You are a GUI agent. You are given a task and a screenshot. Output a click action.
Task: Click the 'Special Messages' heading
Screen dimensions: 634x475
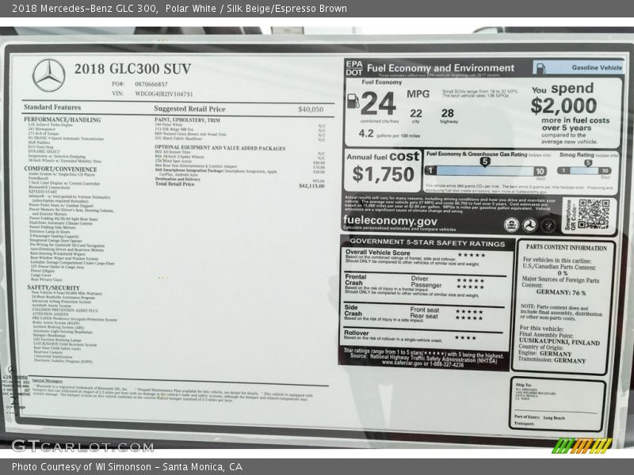[48, 381]
